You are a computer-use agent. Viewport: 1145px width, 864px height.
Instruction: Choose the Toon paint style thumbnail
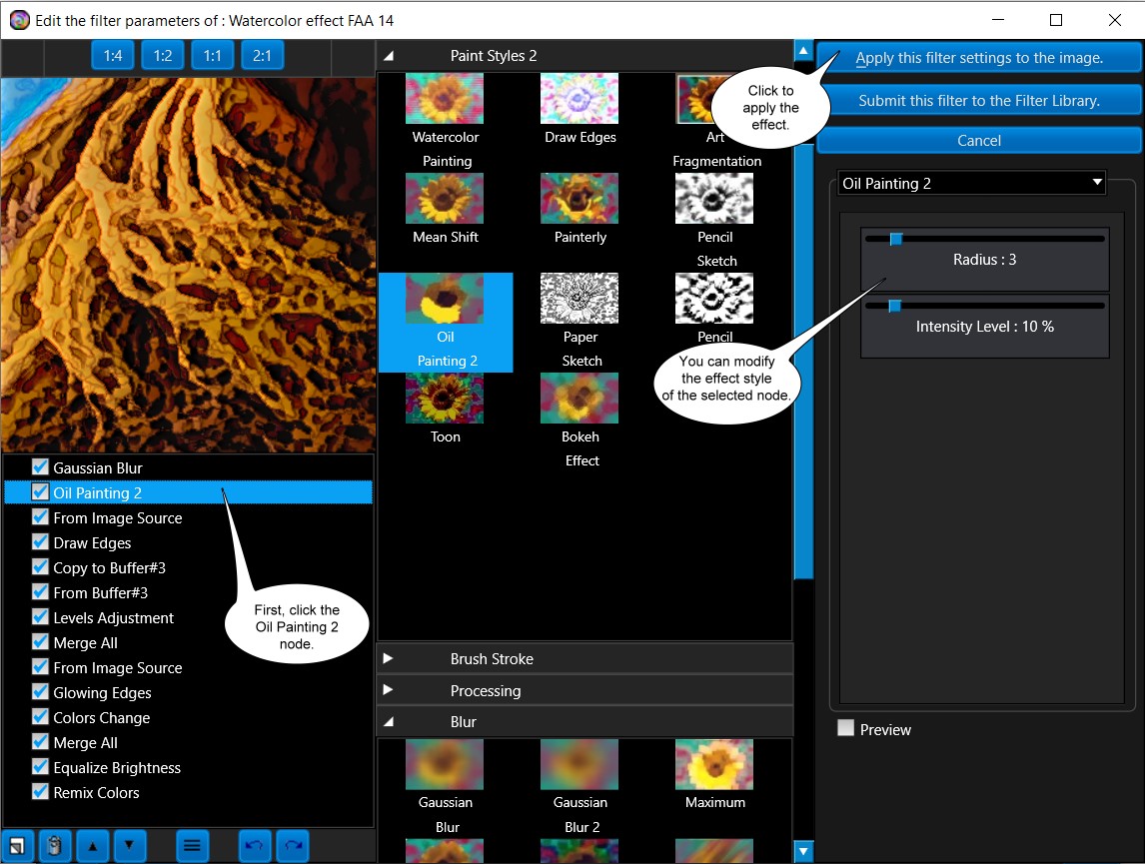(445, 399)
